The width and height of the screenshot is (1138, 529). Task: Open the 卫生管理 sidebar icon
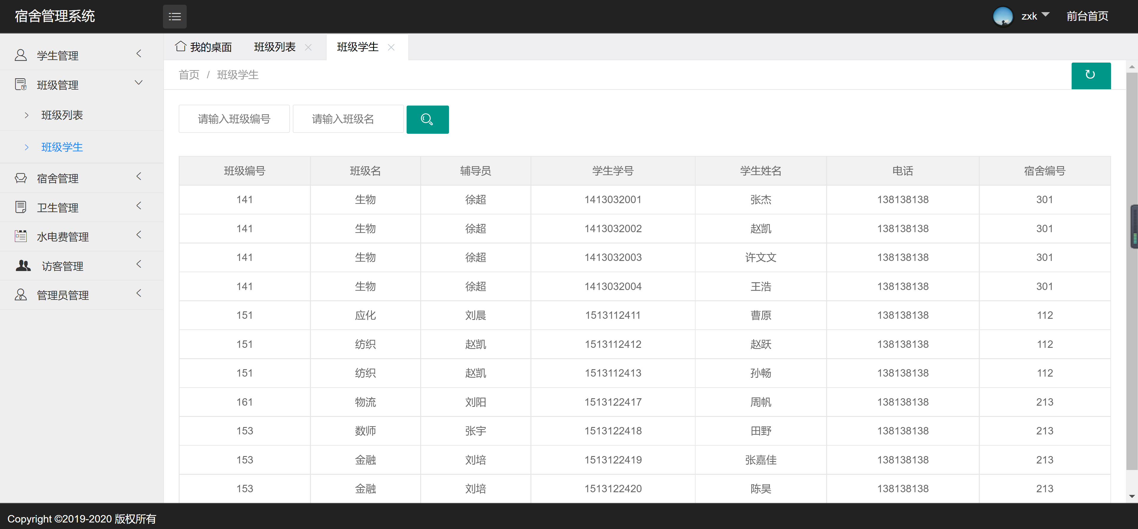pyautogui.click(x=20, y=206)
